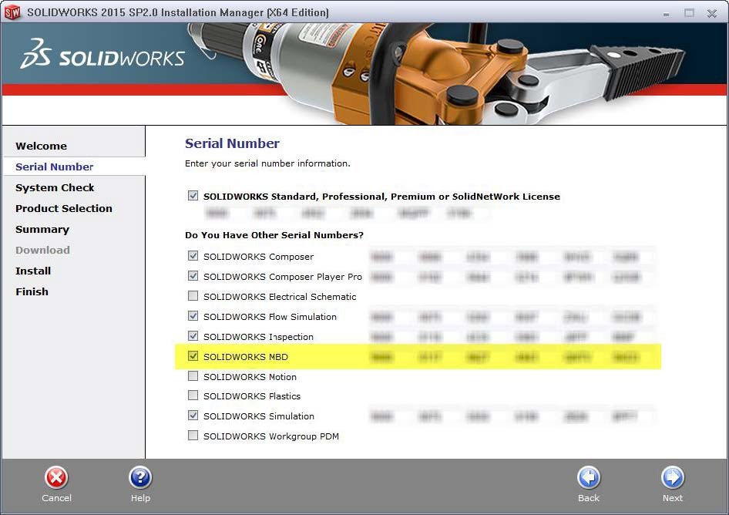Click the Help label

click(x=140, y=498)
